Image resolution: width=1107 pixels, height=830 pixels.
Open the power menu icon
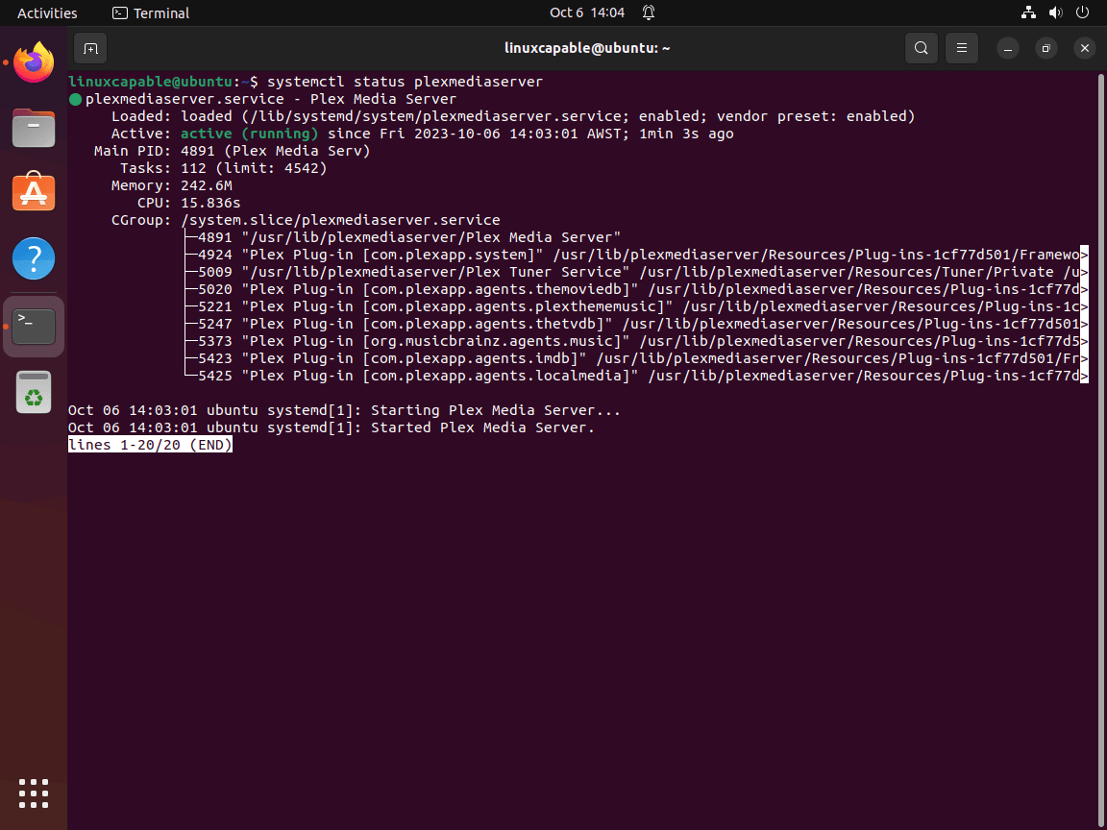click(1082, 12)
